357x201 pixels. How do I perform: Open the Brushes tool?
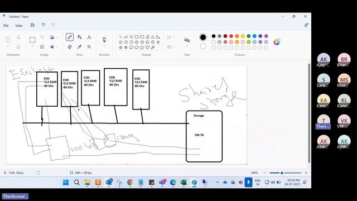tap(104, 40)
